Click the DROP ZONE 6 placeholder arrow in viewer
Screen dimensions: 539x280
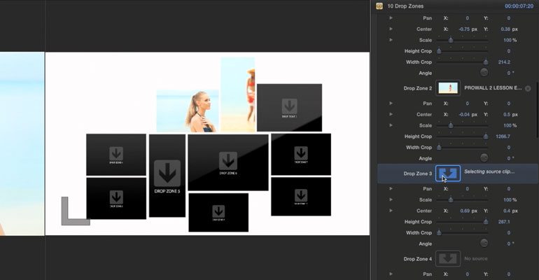(x=228, y=160)
